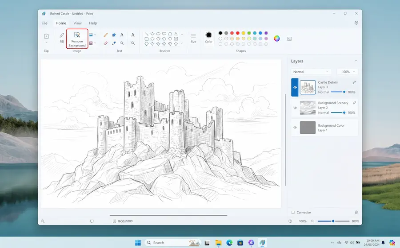Hide the Background Color layer
400x248 pixels.
tap(295, 128)
